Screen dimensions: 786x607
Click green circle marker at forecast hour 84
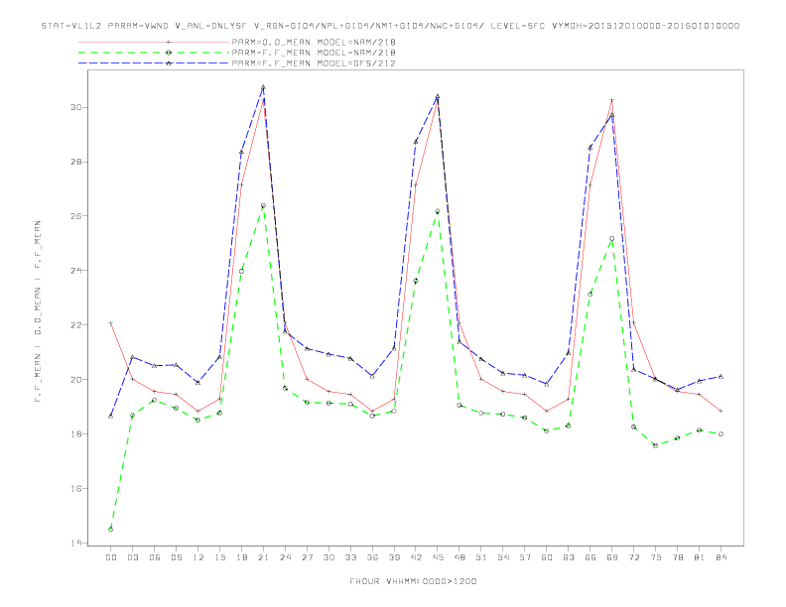click(x=721, y=434)
